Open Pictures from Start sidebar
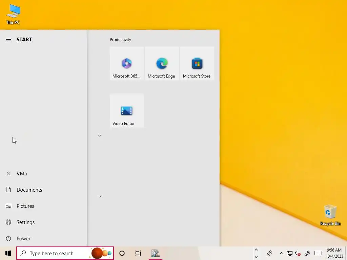This screenshot has width=347, height=260. [x=43, y=206]
